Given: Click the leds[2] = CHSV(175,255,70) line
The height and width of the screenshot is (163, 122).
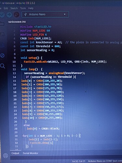Looking at the screenshot, I should tap(42, 88).
